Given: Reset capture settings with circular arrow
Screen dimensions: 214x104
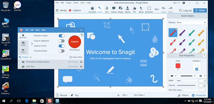Looking at the screenshot, I should (82, 35).
